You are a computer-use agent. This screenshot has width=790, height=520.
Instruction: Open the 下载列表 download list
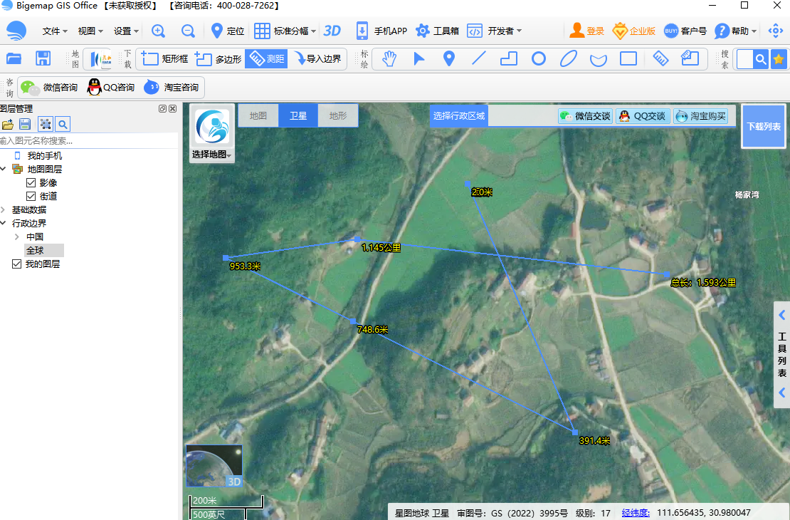coord(763,127)
